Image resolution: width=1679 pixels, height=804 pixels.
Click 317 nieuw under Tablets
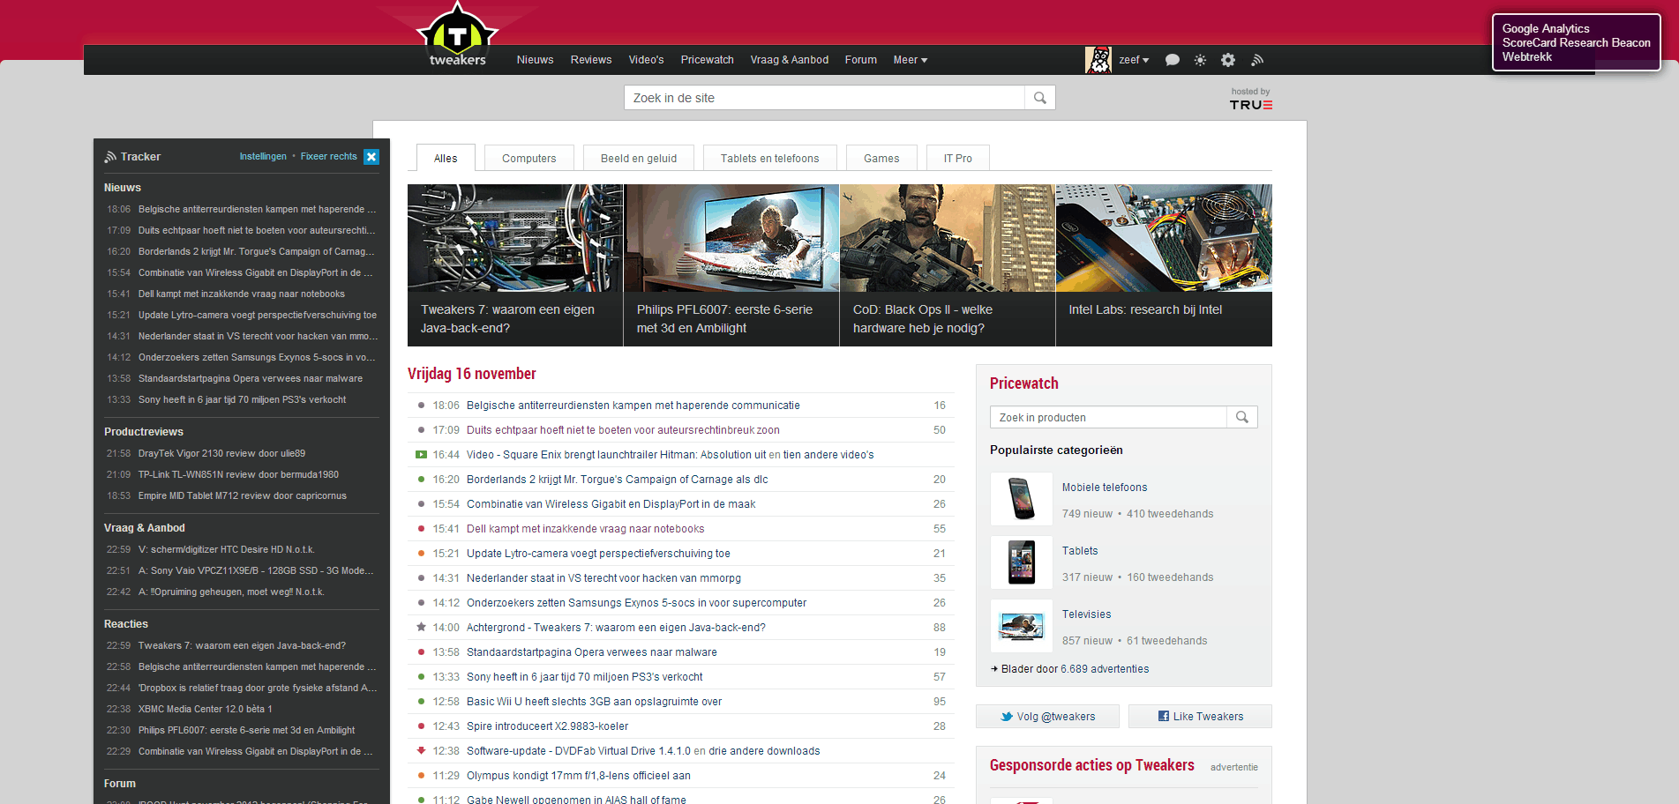point(1087,577)
